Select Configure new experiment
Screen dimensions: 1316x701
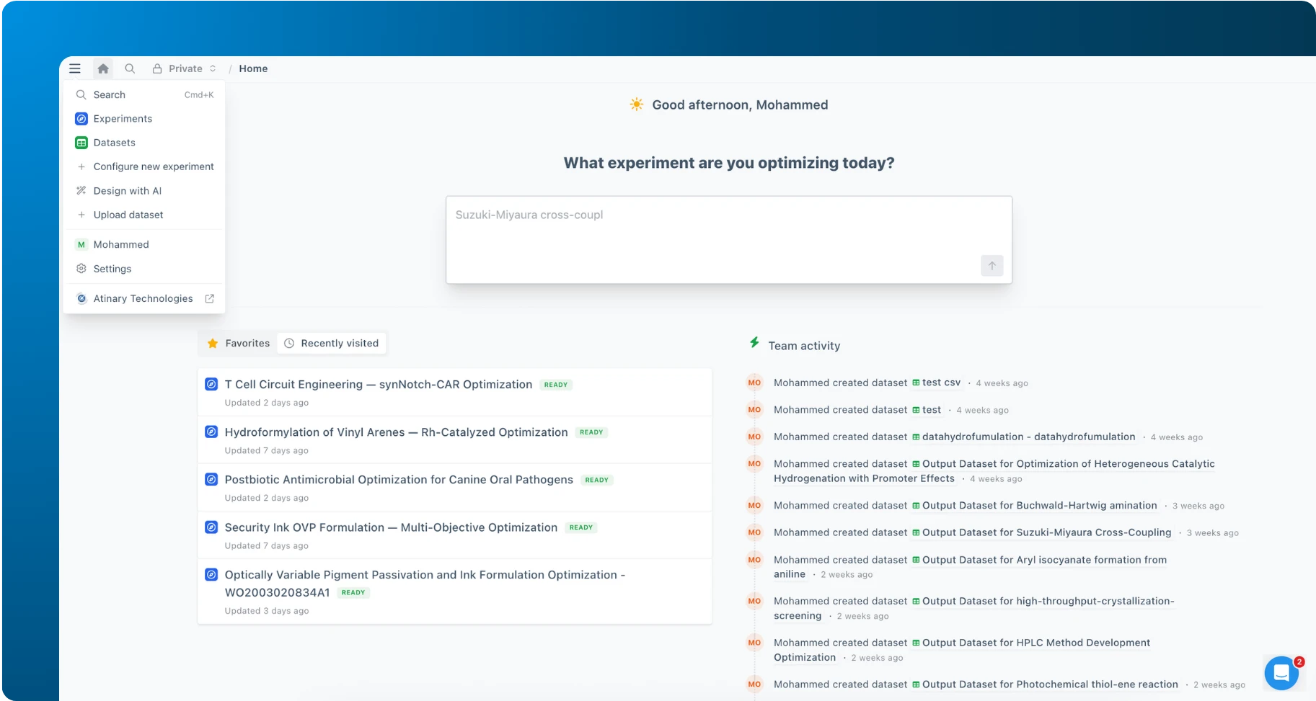pos(153,166)
